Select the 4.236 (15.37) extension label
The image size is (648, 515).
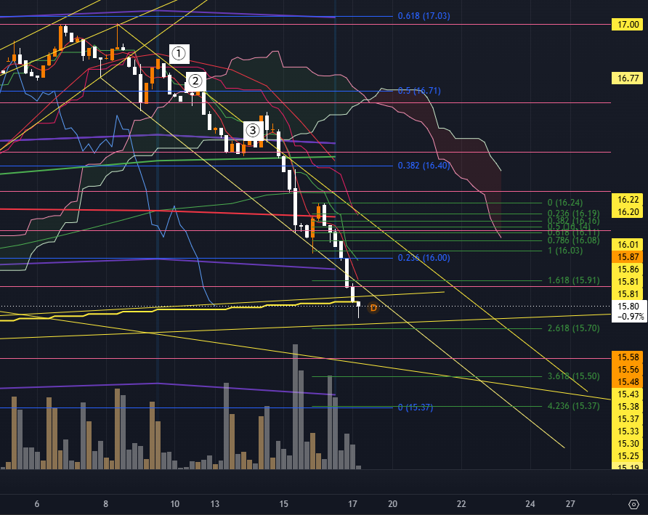click(573, 406)
